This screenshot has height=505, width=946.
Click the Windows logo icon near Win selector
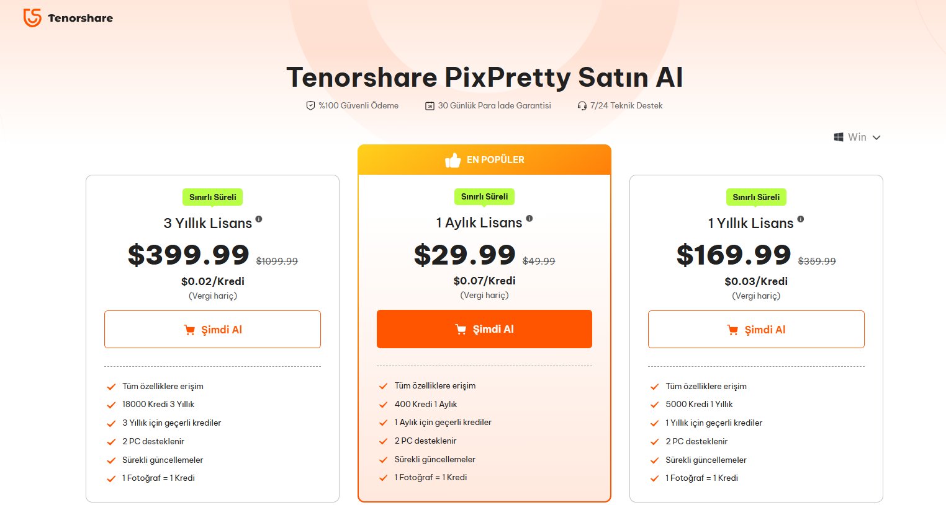tap(839, 137)
